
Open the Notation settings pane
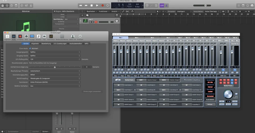tap(38, 37)
